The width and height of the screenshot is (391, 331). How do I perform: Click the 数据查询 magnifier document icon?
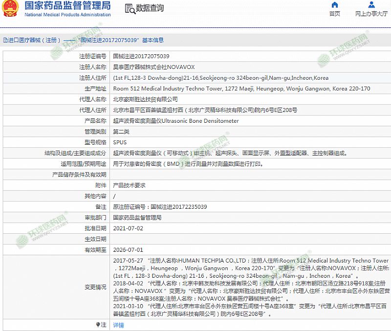tap(130, 9)
